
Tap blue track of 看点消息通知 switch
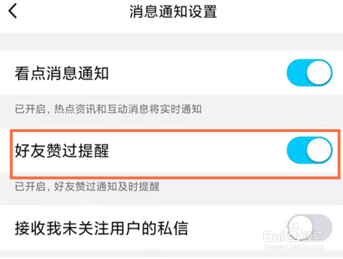coord(297,72)
